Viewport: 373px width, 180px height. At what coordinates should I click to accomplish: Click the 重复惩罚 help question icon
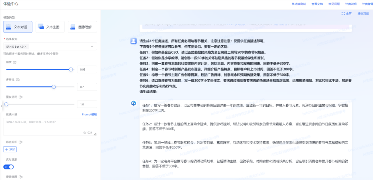[21, 97]
